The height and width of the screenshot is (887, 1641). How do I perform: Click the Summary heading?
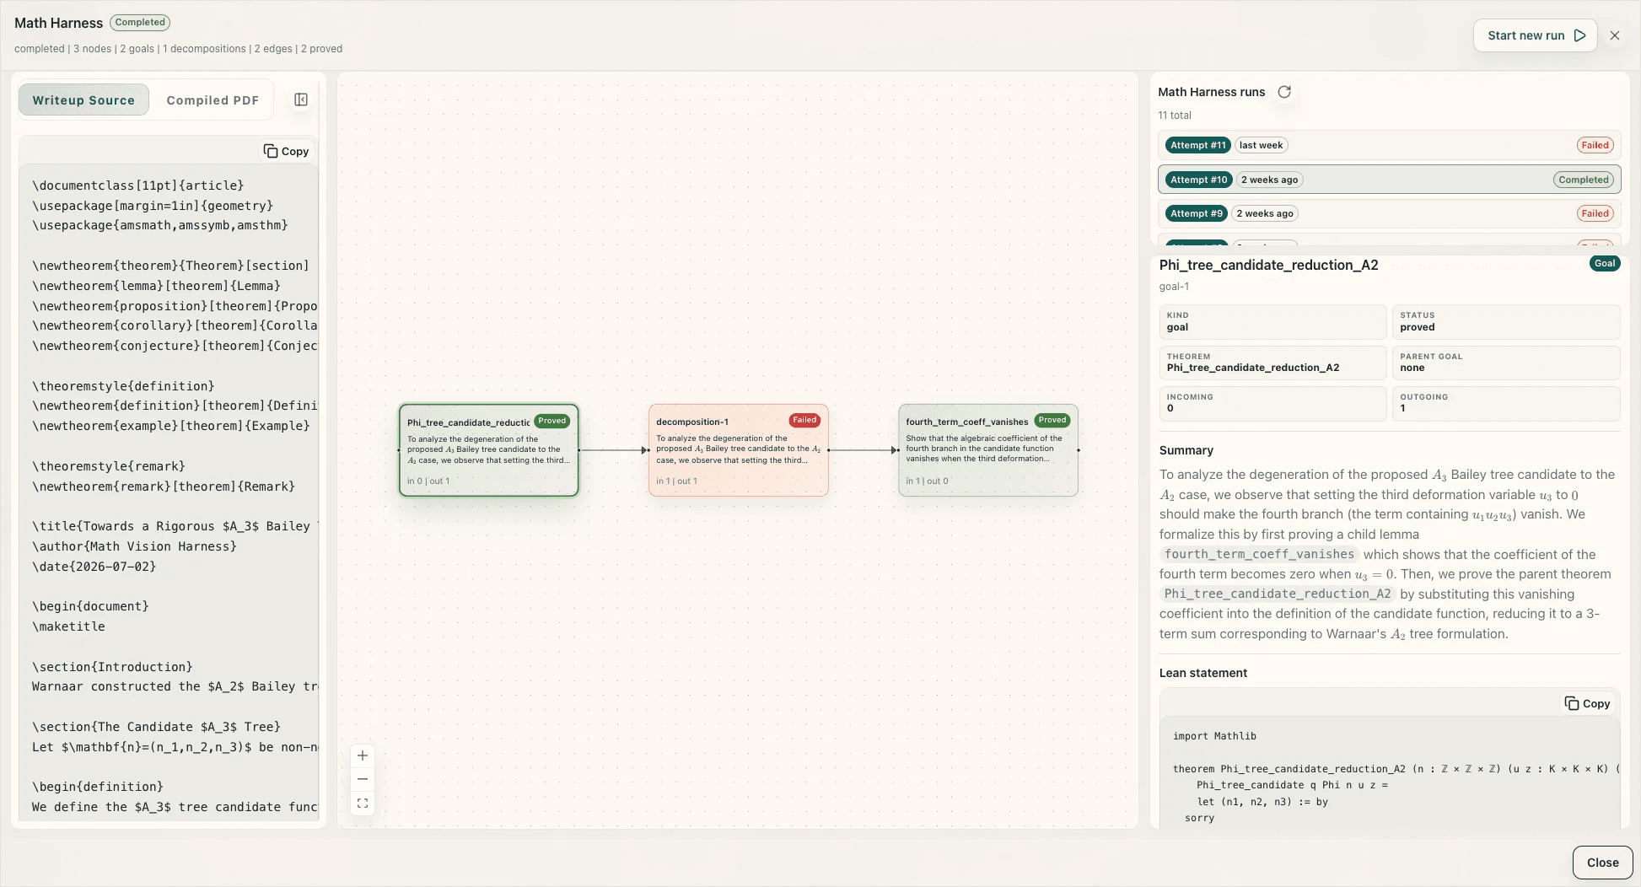point(1186,450)
